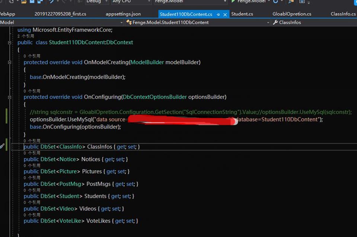The image size is (357, 237).
Task: Open the ClassInfos member dropdown
Action: pos(314,22)
